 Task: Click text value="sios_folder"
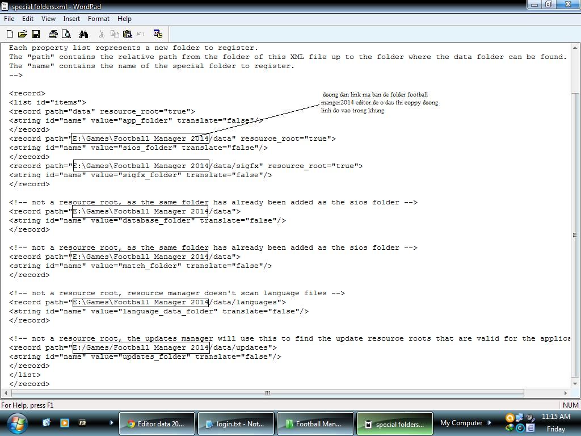click(x=134, y=148)
